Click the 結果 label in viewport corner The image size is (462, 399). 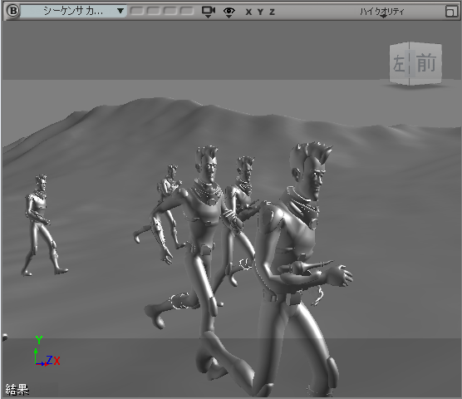pyautogui.click(x=17, y=390)
